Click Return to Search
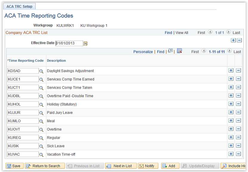Image resolution: width=248 pixels, height=172 pixels. point(44,166)
